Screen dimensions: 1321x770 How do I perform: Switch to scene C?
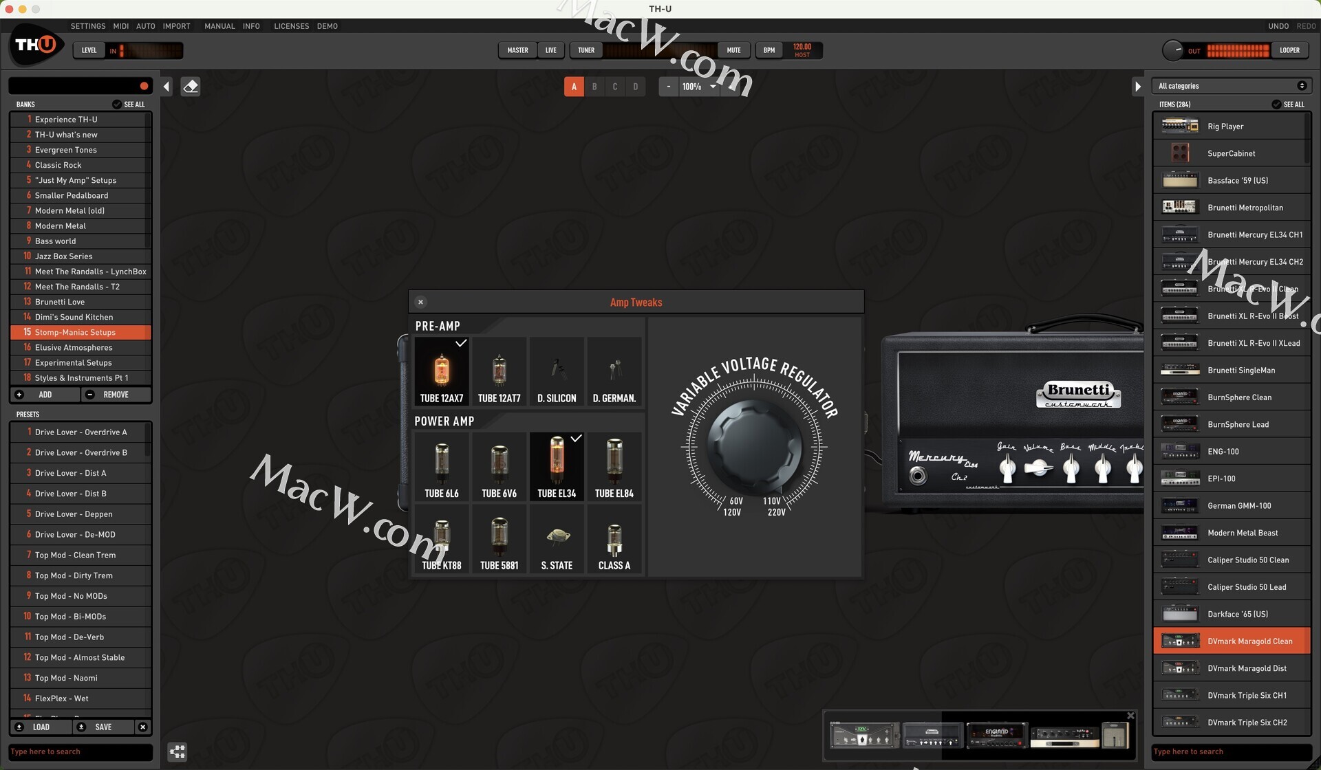[615, 87]
